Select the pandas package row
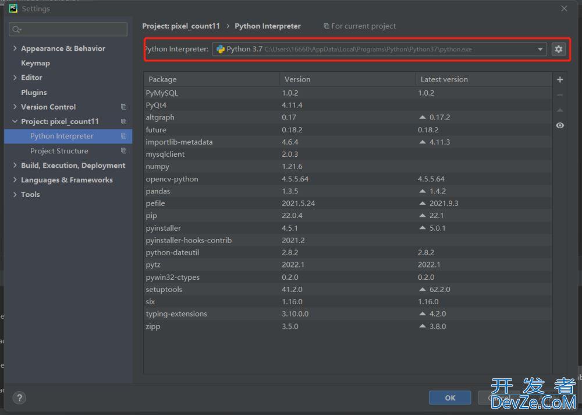Screen dimensions: 582x415 tap(348, 191)
